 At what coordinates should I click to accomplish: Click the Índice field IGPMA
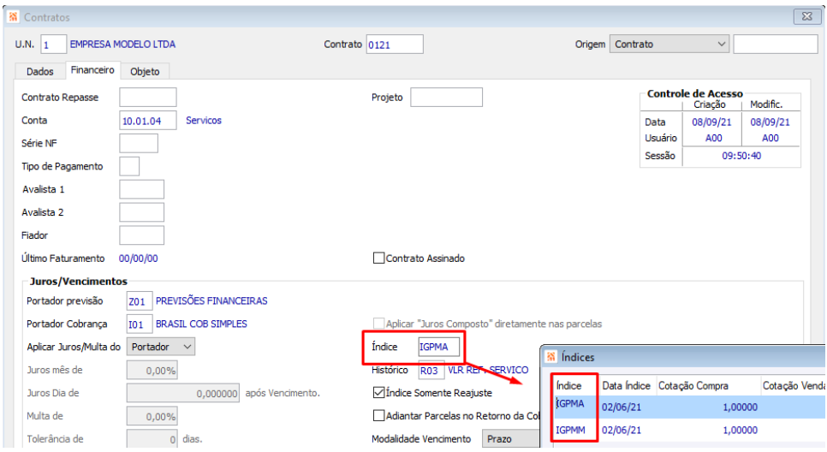coord(438,347)
